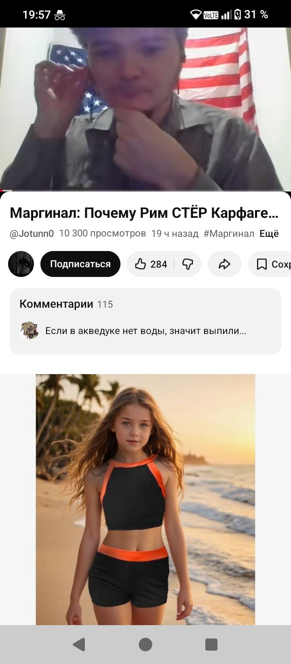The height and width of the screenshot is (664, 291).
Task: Open the Jotunn0 channel avatar
Action: coord(21,264)
